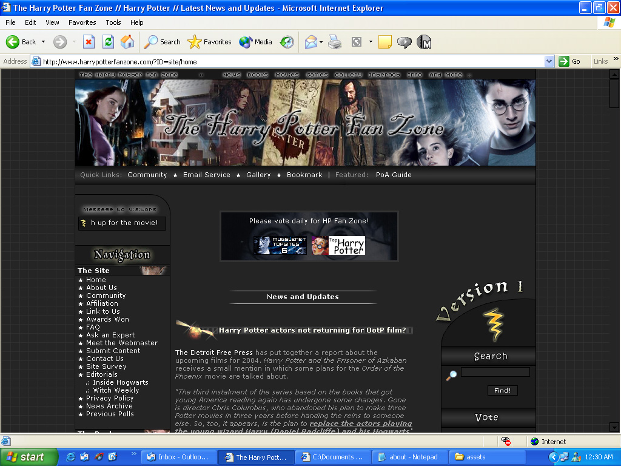Viewport: 621px width, 466px height.
Task: Open the About Us link in the sidebar
Action: coord(101,287)
